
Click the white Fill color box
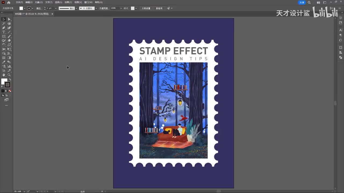coord(4,81)
